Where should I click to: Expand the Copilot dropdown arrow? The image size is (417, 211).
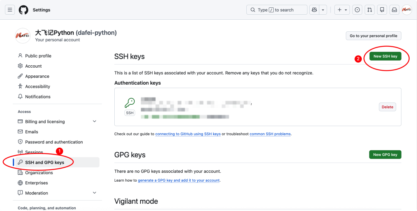click(x=323, y=10)
